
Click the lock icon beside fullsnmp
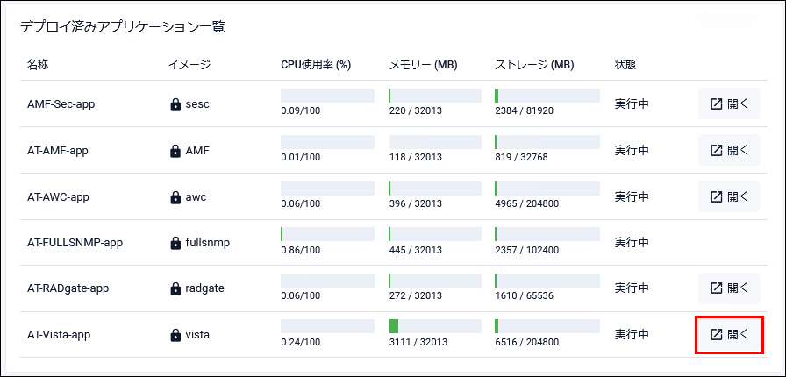point(175,243)
